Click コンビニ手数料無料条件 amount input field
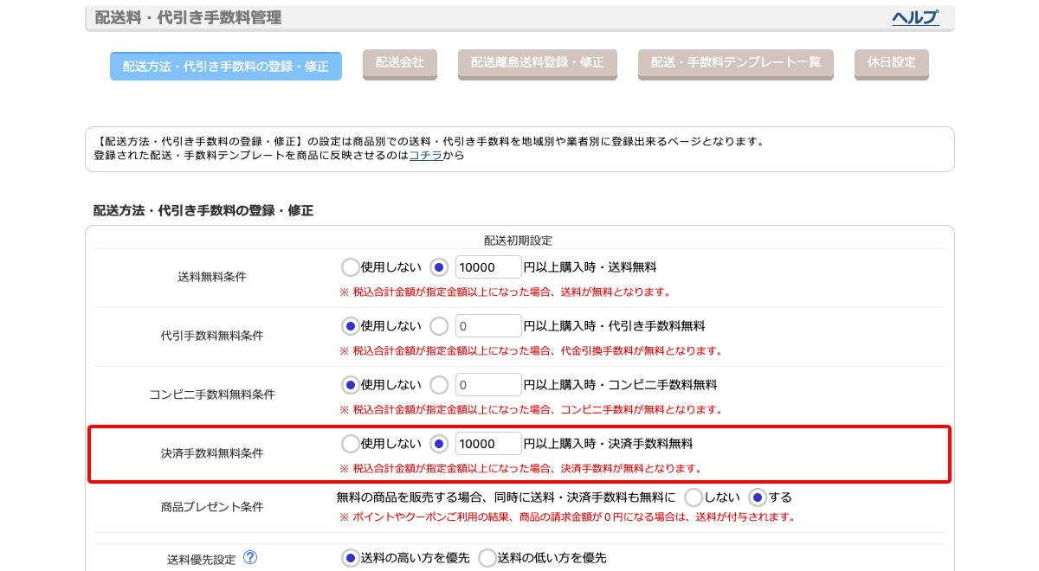Screen dimensions: 1039x571 coord(487,385)
